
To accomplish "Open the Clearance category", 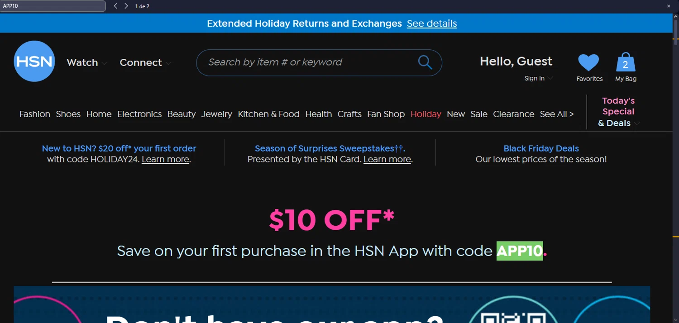I will 513,114.
